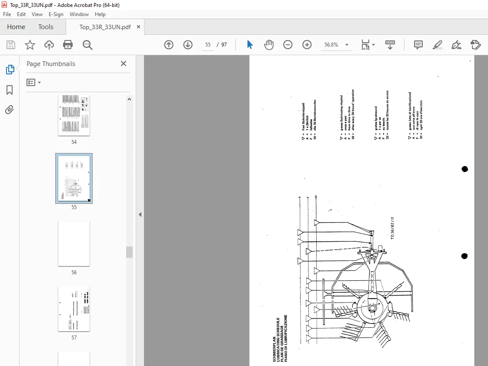
Task: Select page 55 thumbnail
Action: tap(74, 179)
